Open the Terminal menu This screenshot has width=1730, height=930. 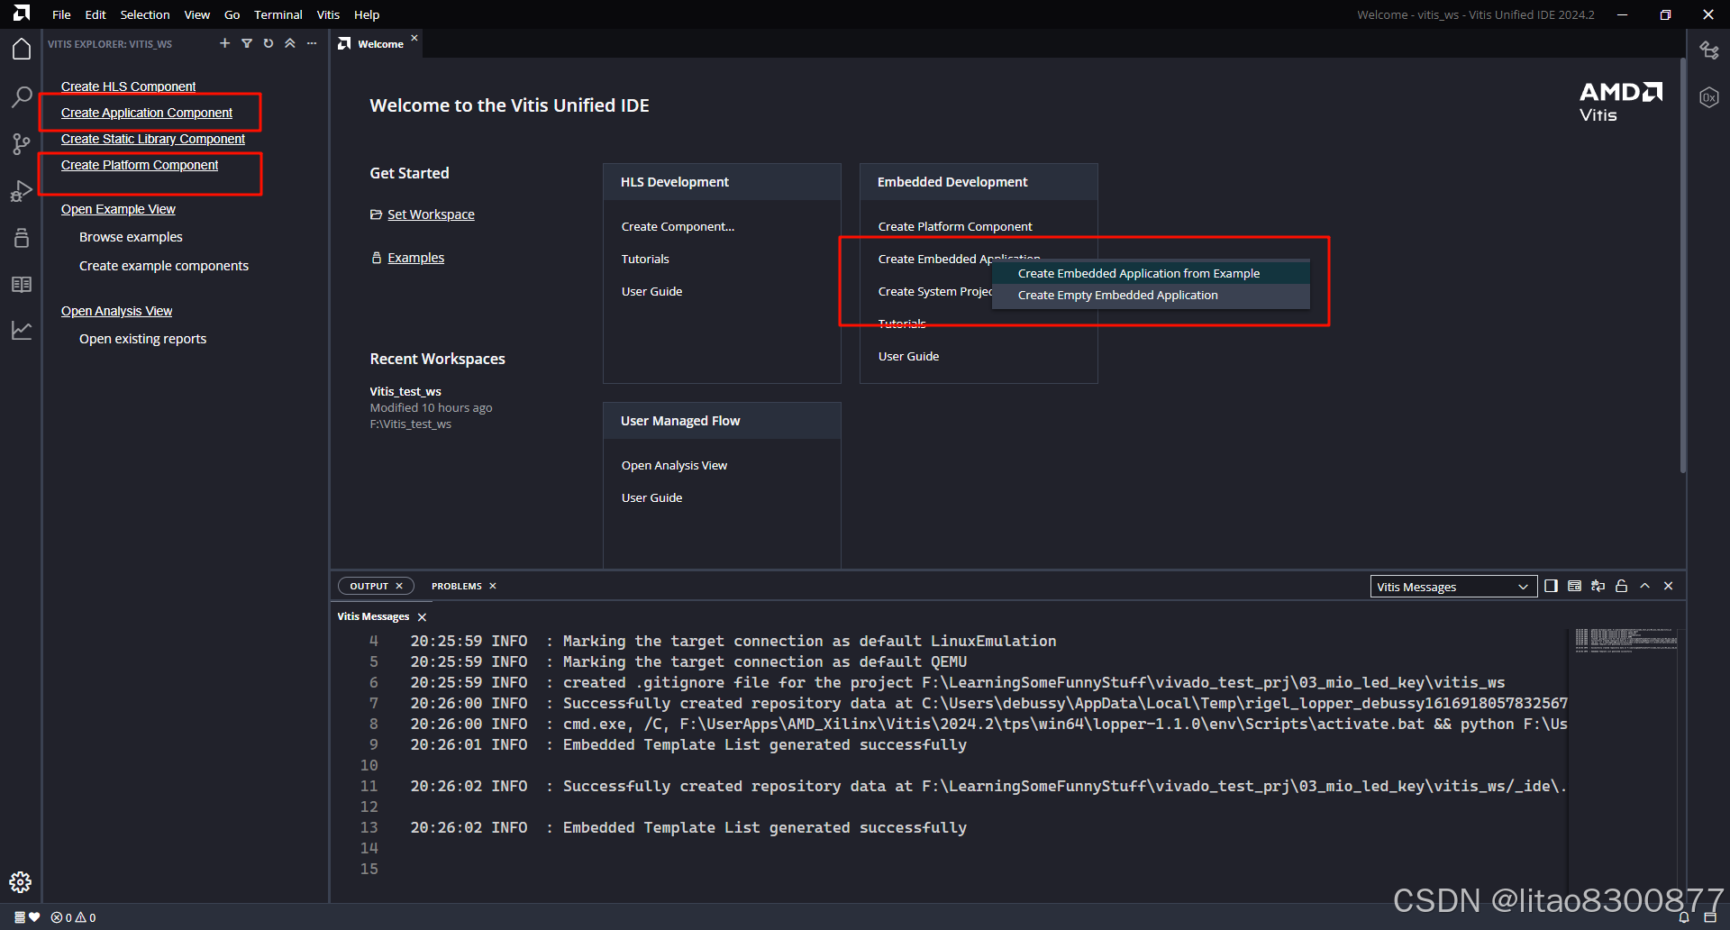(278, 14)
